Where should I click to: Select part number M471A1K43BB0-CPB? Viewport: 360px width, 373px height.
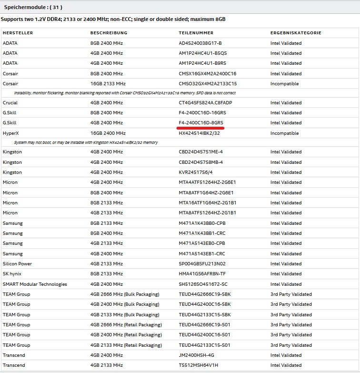pos(202,223)
